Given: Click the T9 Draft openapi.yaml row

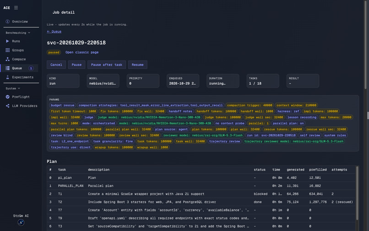Looking at the screenshot, I should pyautogui.click(x=201, y=218).
